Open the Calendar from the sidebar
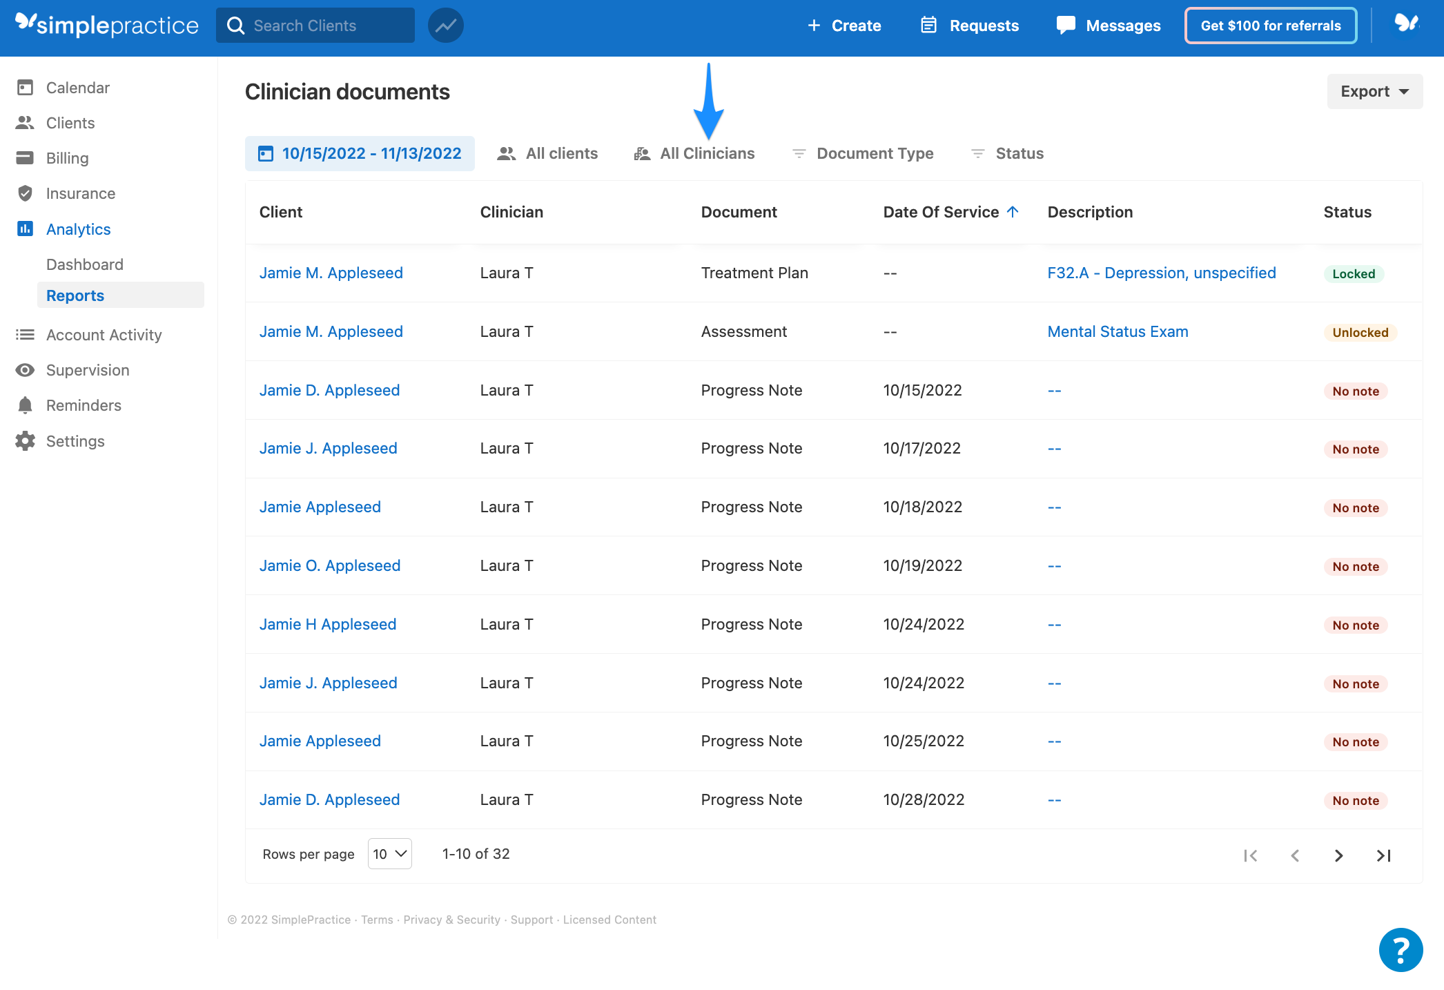The height and width of the screenshot is (990, 1444). tap(77, 87)
